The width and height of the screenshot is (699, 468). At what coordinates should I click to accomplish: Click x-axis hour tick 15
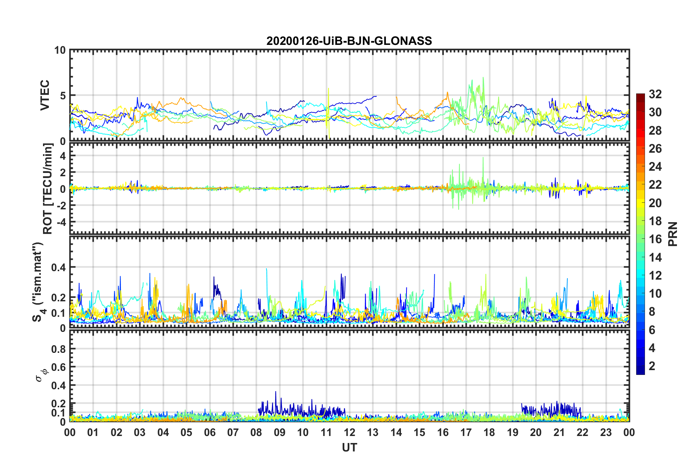pyautogui.click(x=419, y=432)
